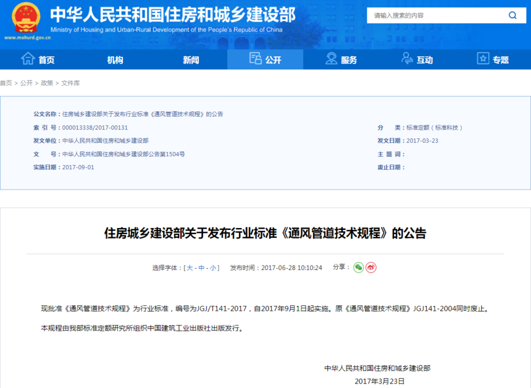
Task: Click the star icon beside 专题
Action: (x=483, y=58)
